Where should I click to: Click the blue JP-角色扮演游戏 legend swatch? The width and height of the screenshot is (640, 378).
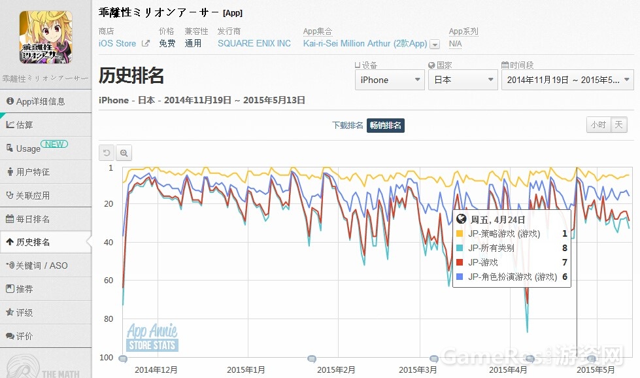click(x=460, y=277)
